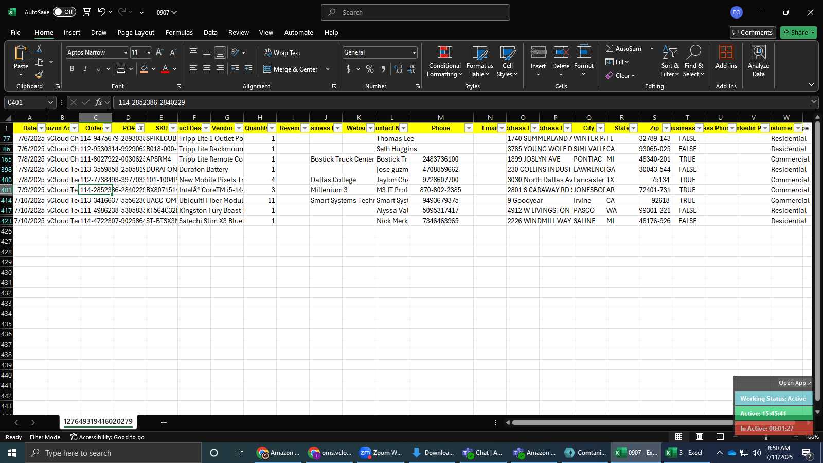Open the font name dropdown

pyautogui.click(x=125, y=52)
